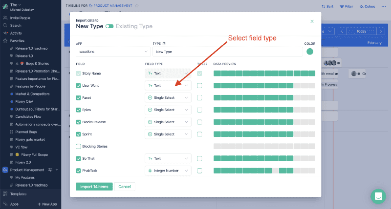Open field type dropdown for User Want

point(168,85)
